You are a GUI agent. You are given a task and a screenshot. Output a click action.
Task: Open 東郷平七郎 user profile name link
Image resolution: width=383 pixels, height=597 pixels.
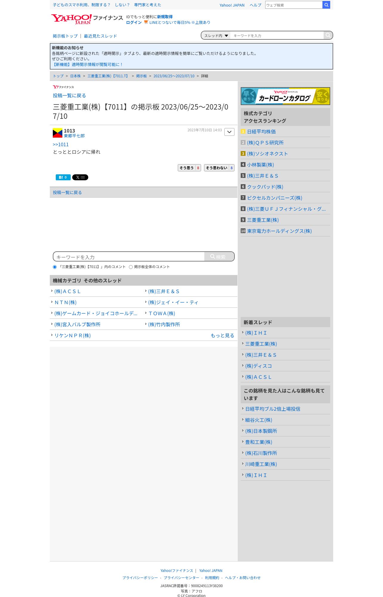pyautogui.click(x=74, y=136)
